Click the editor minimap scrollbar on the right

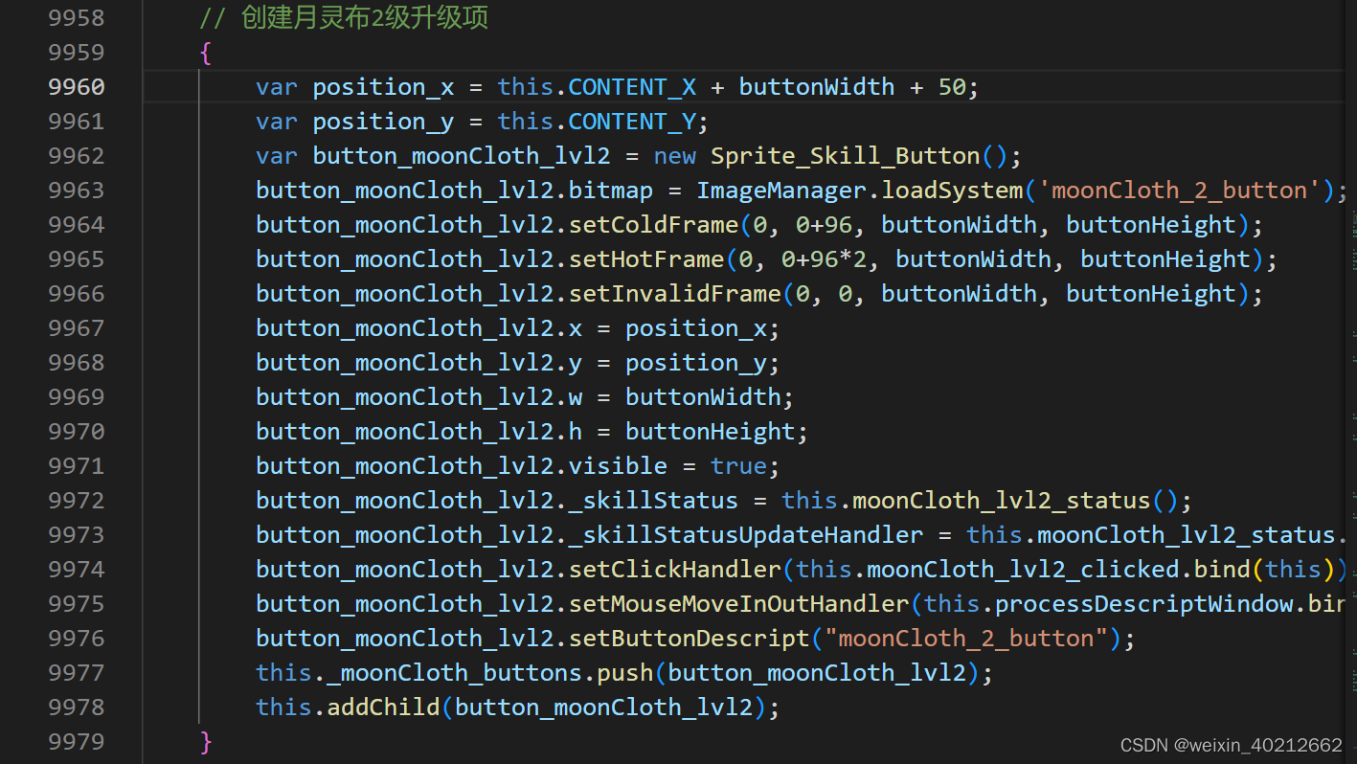point(1351,382)
